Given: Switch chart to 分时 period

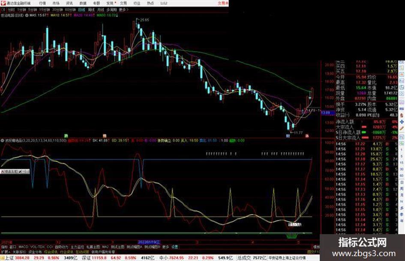Looking at the screenshot, I should [11, 9].
